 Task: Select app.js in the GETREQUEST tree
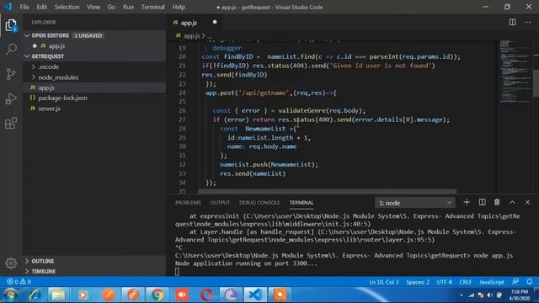pos(46,88)
